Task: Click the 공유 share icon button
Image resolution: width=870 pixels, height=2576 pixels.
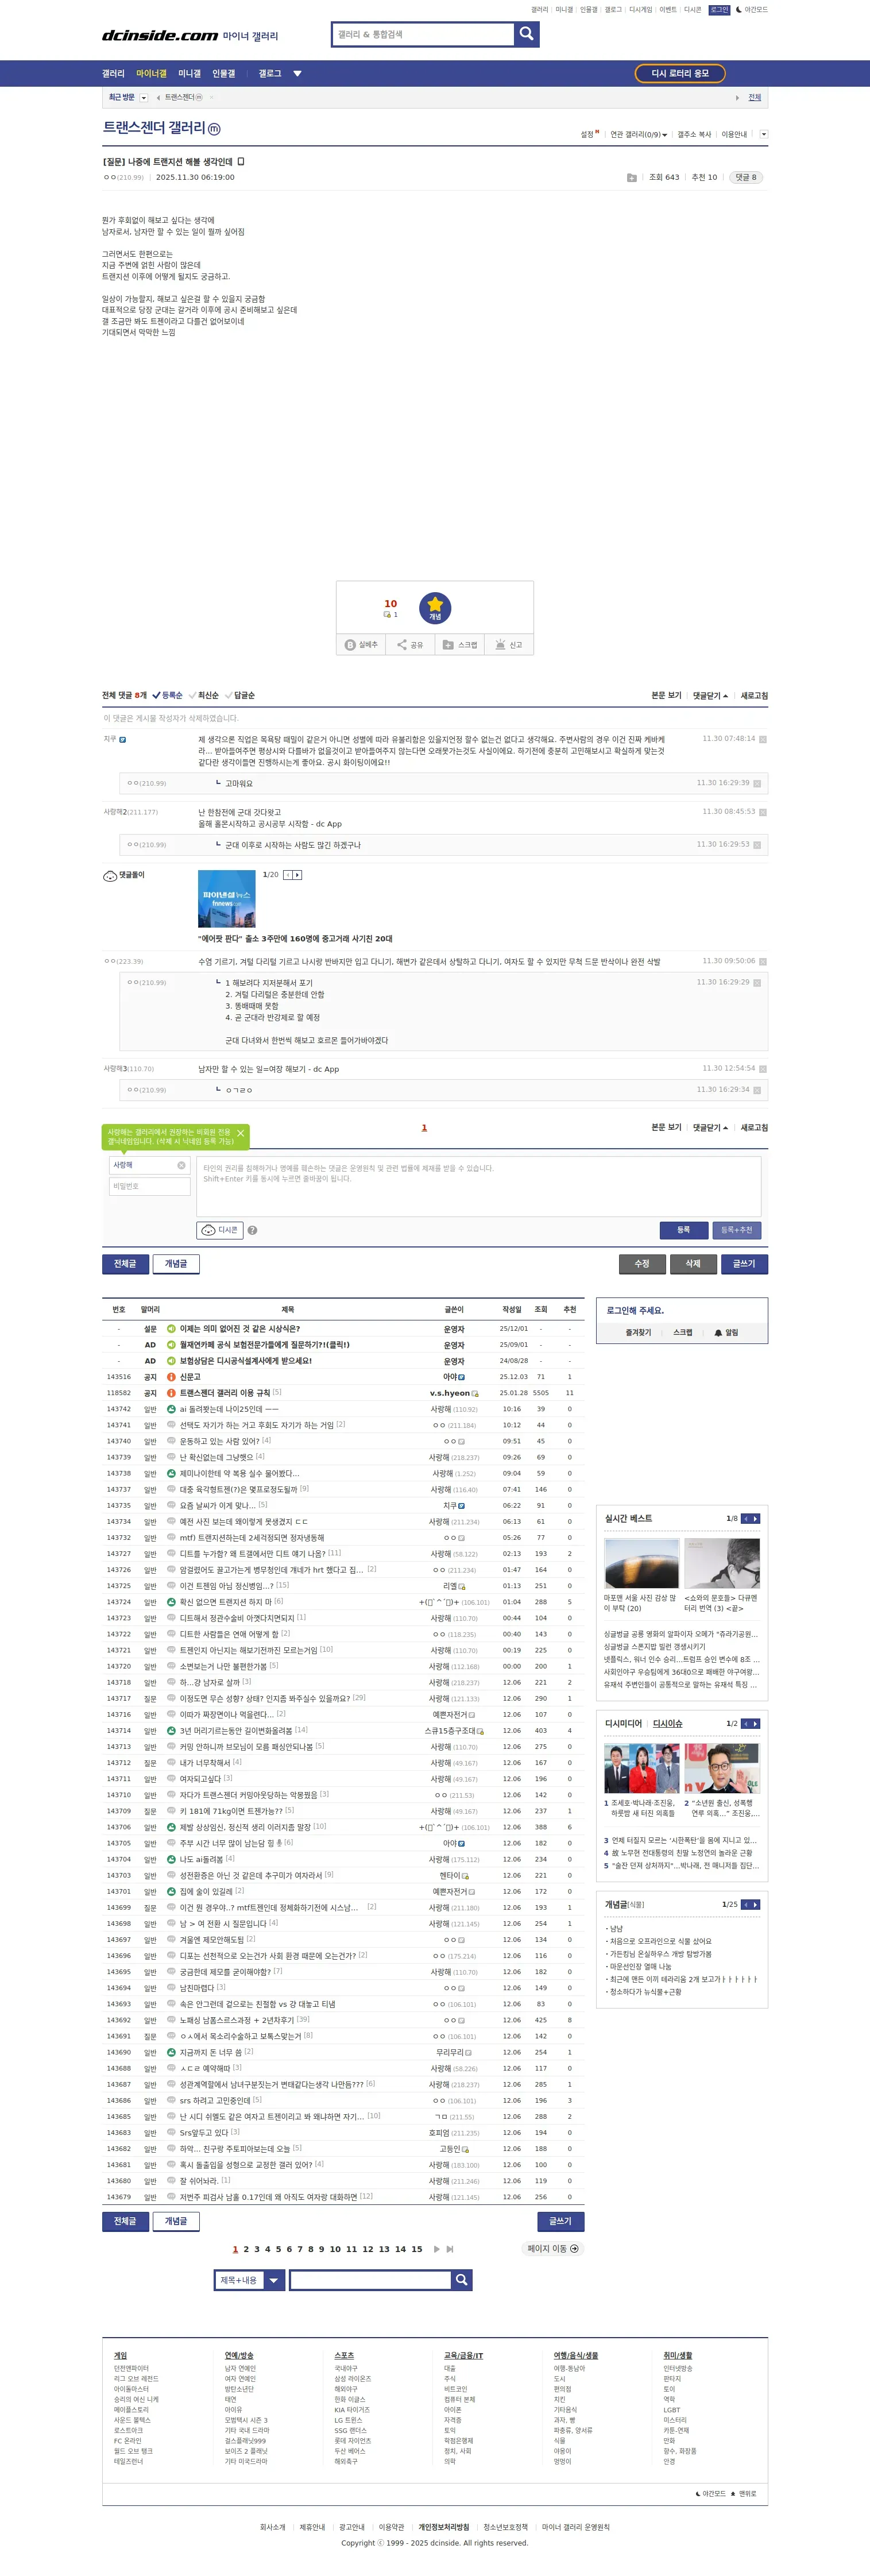Action: tap(410, 645)
